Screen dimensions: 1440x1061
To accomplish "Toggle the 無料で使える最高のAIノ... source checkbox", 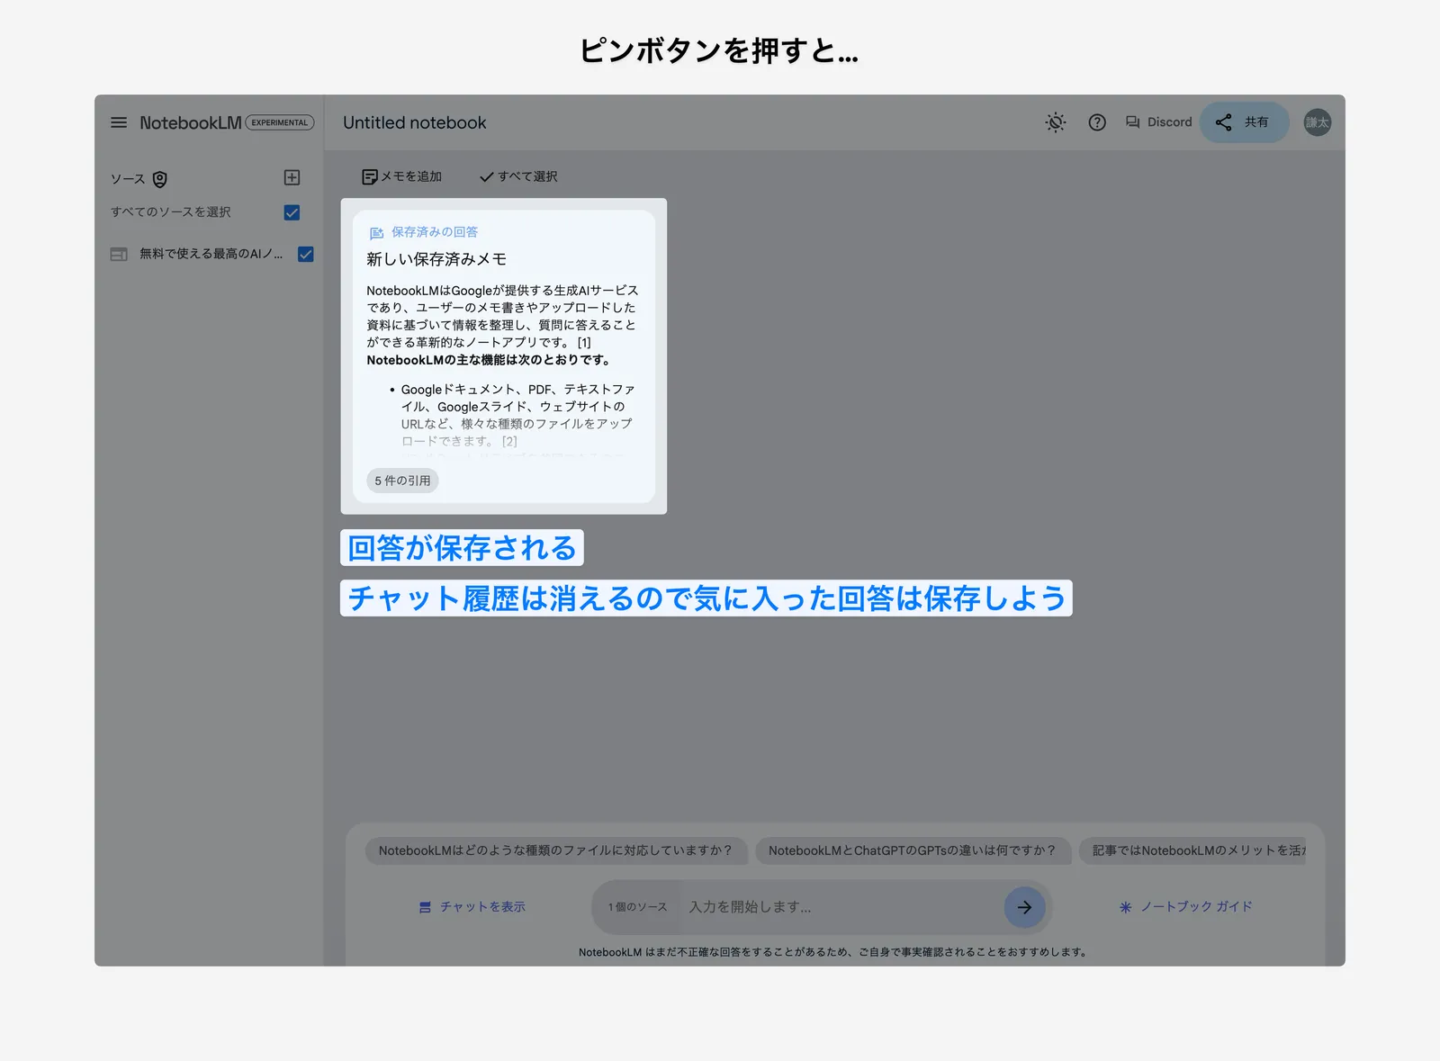I will tap(306, 254).
